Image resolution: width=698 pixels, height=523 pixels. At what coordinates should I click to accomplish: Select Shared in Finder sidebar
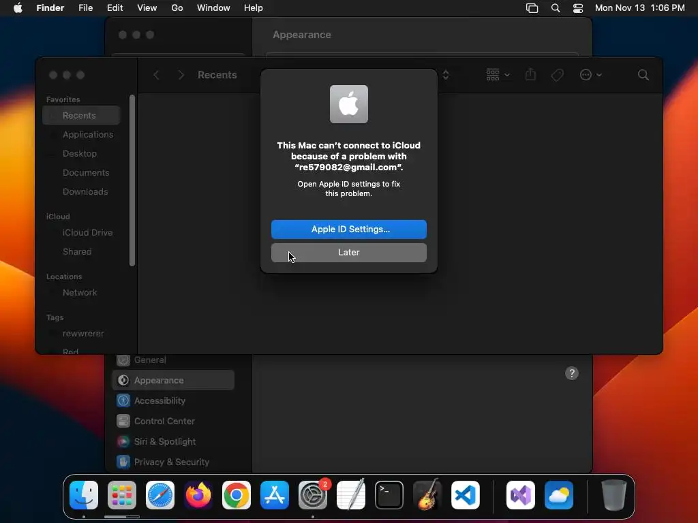[x=82, y=252]
